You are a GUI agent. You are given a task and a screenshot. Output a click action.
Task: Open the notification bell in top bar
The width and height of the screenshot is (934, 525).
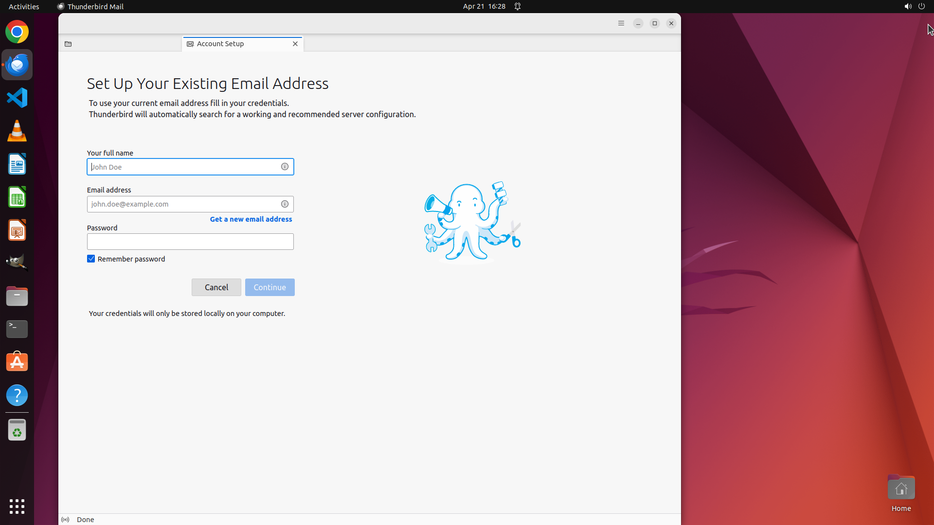[x=518, y=6]
